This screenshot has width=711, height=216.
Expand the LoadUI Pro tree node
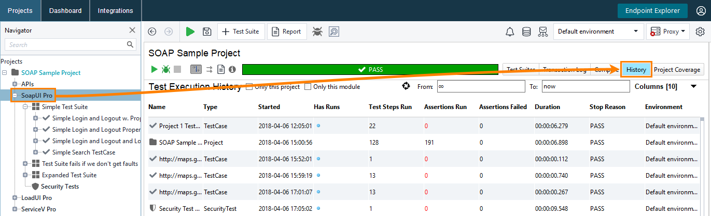15,198
